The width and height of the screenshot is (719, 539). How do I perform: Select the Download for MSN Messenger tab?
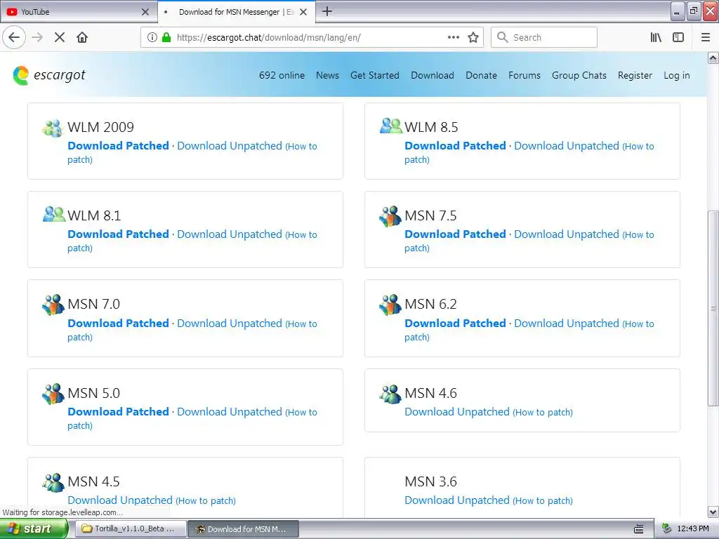(x=237, y=12)
